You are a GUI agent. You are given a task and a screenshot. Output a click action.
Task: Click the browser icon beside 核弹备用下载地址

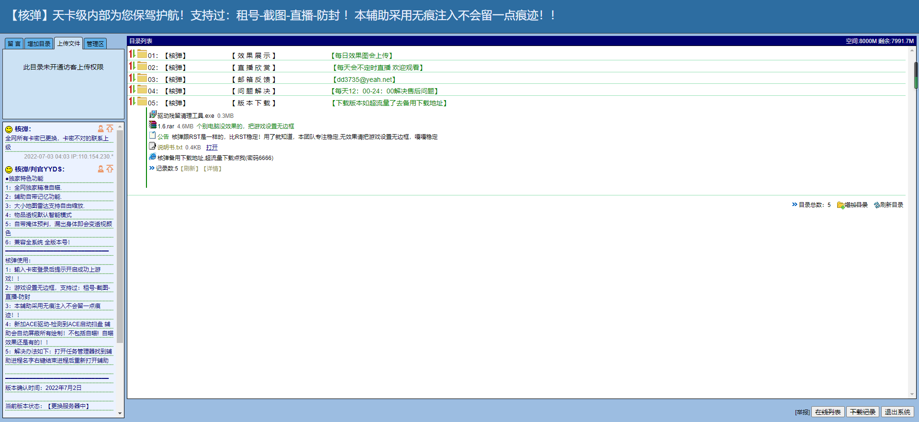pyautogui.click(x=153, y=157)
